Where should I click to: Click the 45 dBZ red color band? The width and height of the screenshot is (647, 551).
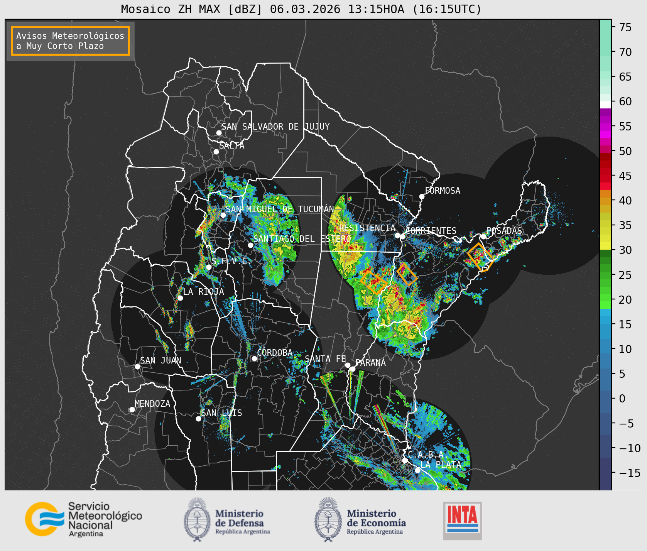pyautogui.click(x=605, y=176)
